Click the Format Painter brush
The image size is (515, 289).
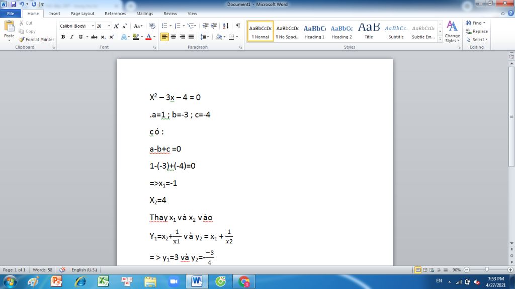(x=22, y=39)
